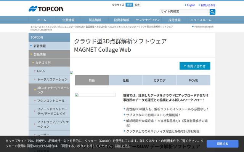The width and height of the screenshot is (244, 152).
Task: Select the 特長 tab
Action: click(x=92, y=80)
